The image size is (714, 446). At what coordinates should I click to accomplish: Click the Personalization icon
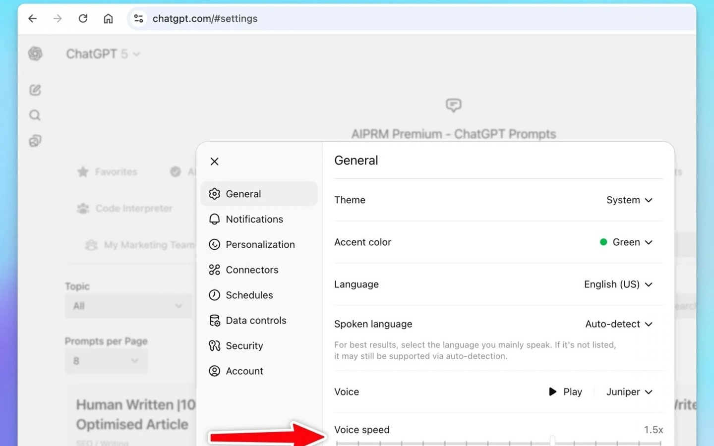(x=214, y=244)
